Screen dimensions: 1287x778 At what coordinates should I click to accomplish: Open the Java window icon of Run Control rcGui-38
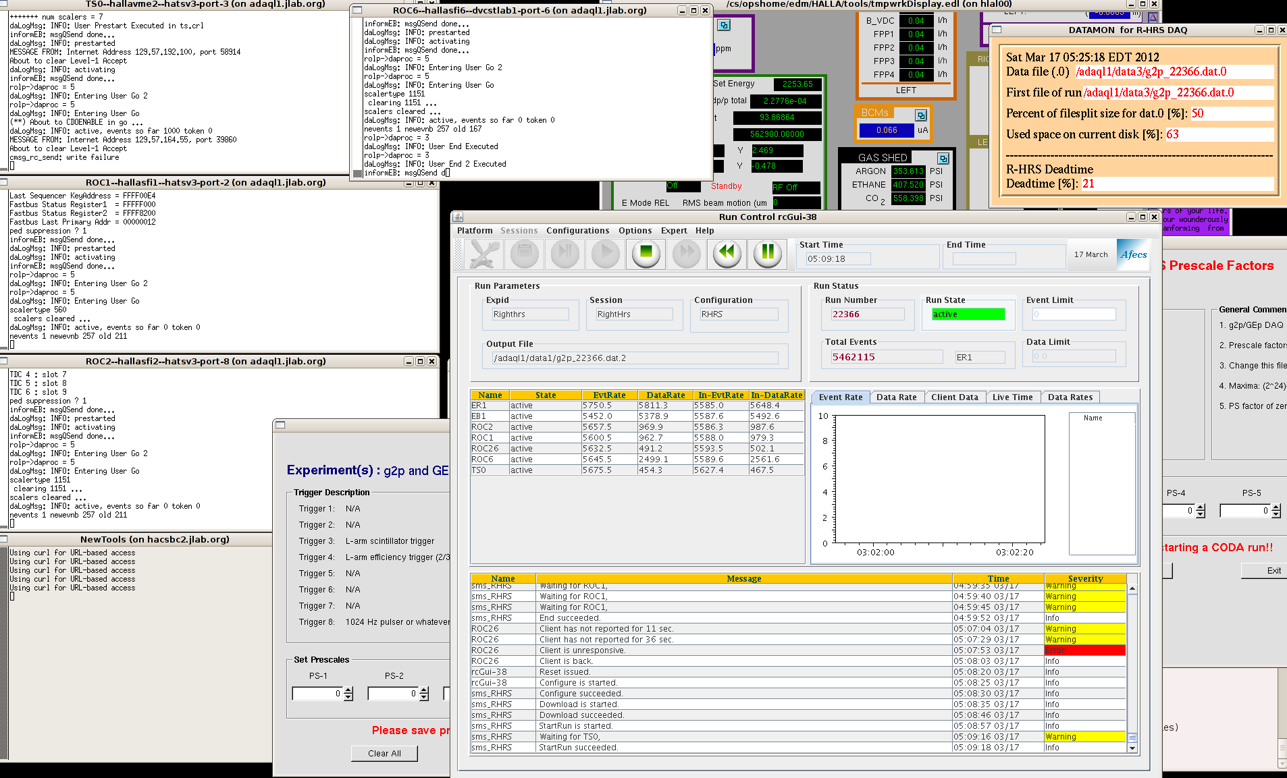[x=458, y=217]
